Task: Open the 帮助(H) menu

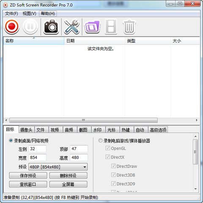Action: [x=48, y=14]
